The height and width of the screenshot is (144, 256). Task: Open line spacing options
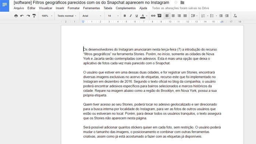tap(194, 16)
